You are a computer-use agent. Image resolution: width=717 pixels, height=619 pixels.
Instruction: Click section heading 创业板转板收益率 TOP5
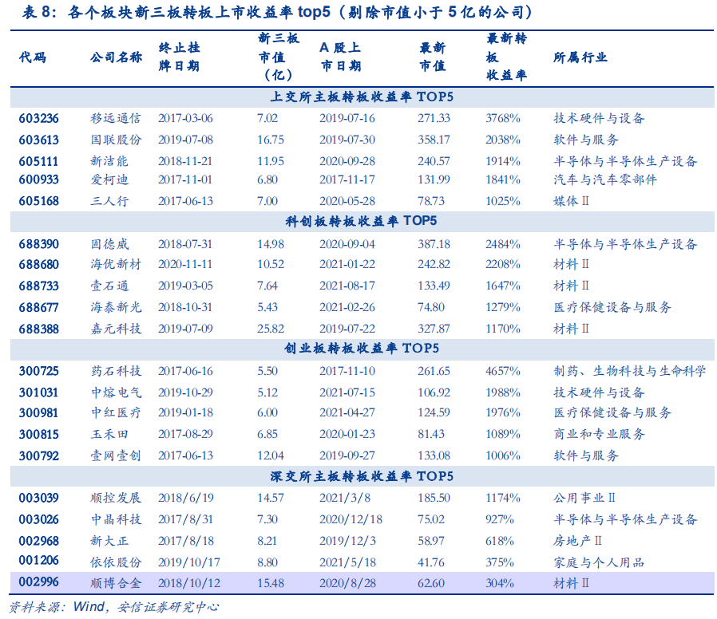[361, 349]
